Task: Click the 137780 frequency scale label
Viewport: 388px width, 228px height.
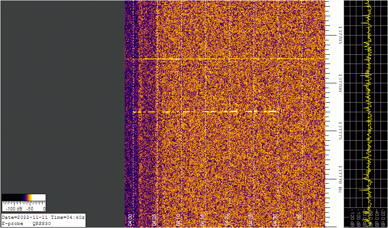Action: click(x=340, y=83)
